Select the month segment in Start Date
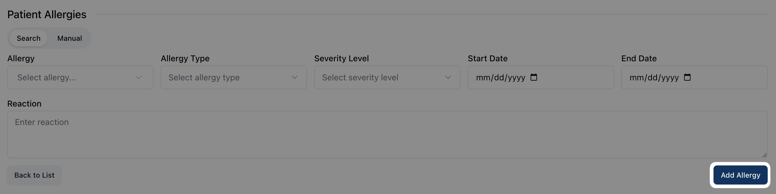Image resolution: width=776 pixels, height=194 pixels. (x=483, y=78)
